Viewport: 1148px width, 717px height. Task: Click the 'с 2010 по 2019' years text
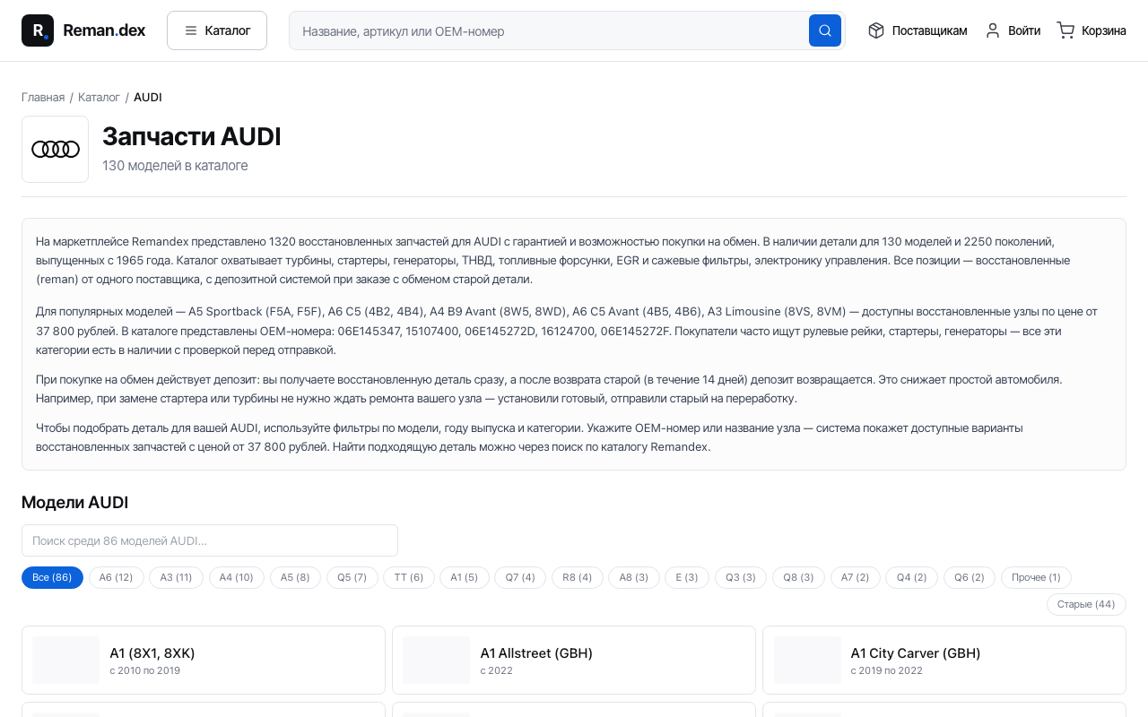[145, 670]
